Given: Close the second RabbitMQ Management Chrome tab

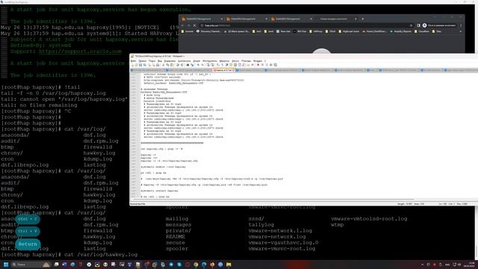Looking at the screenshot, I should pyautogui.click(x=267, y=19).
